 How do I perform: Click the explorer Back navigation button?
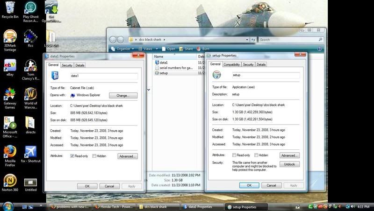113,40
